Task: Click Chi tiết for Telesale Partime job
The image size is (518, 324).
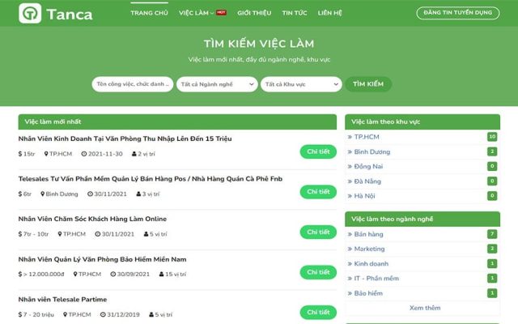Action: click(x=318, y=313)
